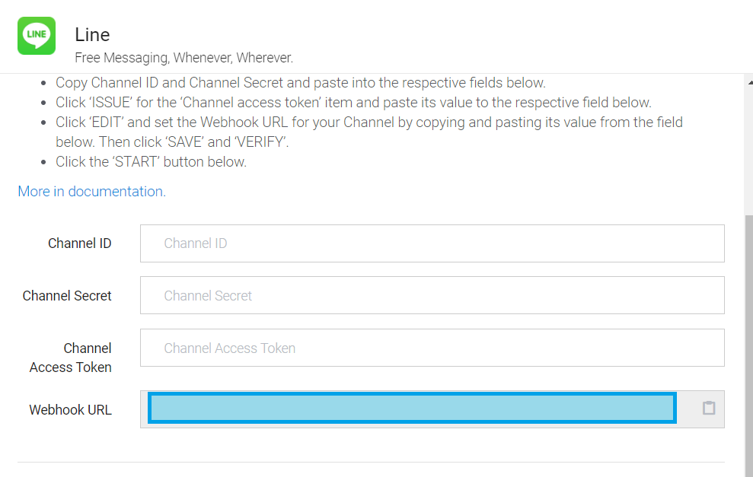Viewport: 753px width, 477px height.
Task: Click the vertical scrollbar thumb
Action: (748, 342)
